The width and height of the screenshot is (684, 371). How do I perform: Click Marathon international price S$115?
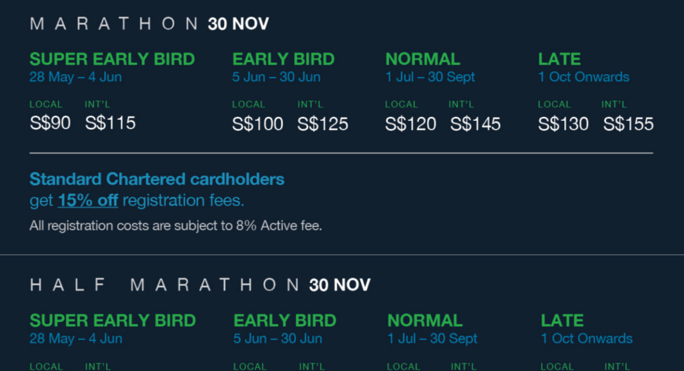pyautogui.click(x=110, y=123)
